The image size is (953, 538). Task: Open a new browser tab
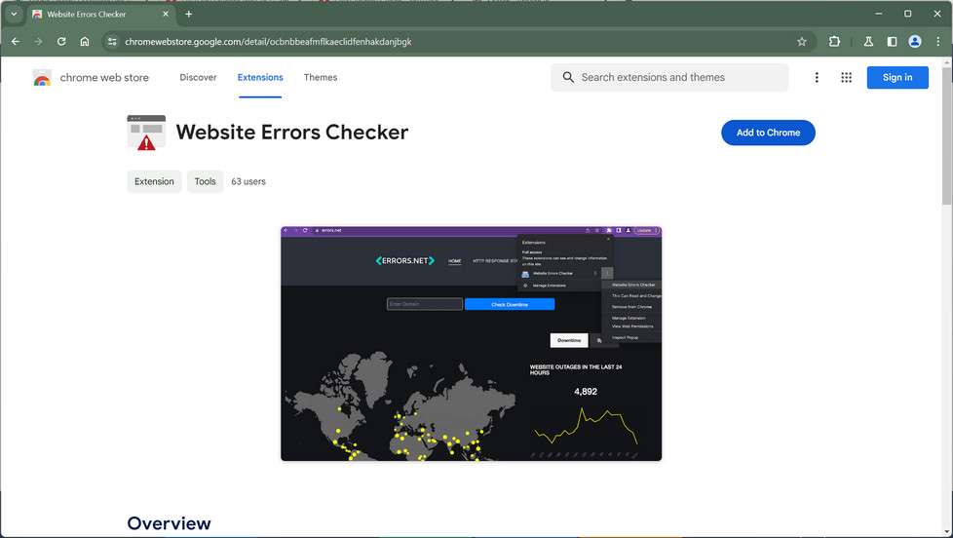(x=188, y=14)
